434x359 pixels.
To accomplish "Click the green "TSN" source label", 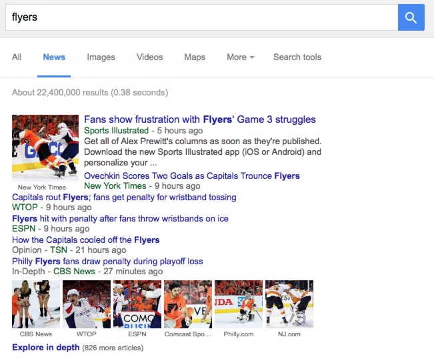I will coord(59,250).
